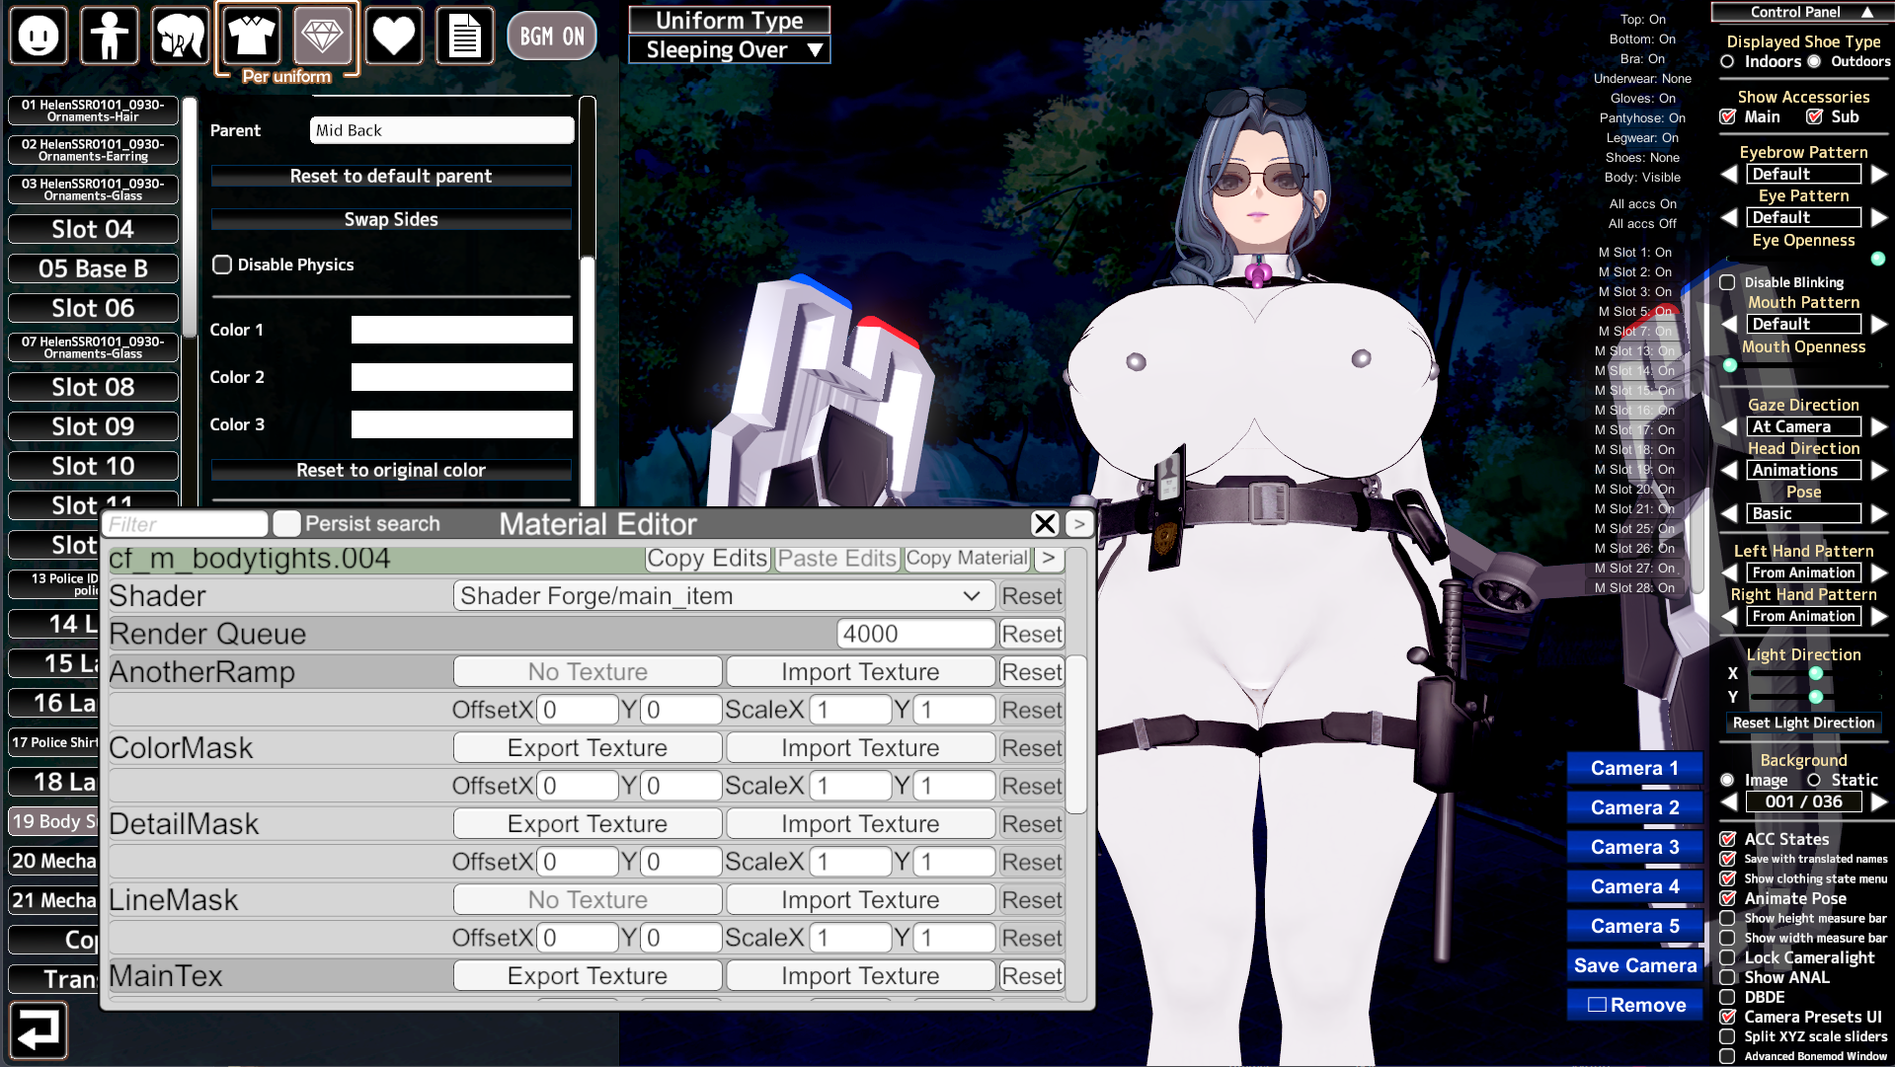The height and width of the screenshot is (1067, 1895).
Task: Enable the Lock Cameralight checkbox
Action: coord(1727,957)
